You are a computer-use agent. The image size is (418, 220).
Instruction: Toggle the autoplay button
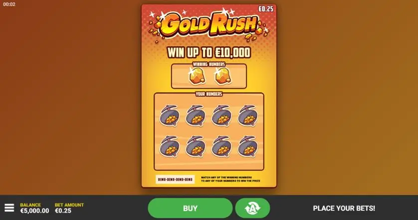pyautogui.click(x=252, y=208)
